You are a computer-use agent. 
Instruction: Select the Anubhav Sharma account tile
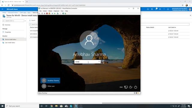[x=50, y=80]
